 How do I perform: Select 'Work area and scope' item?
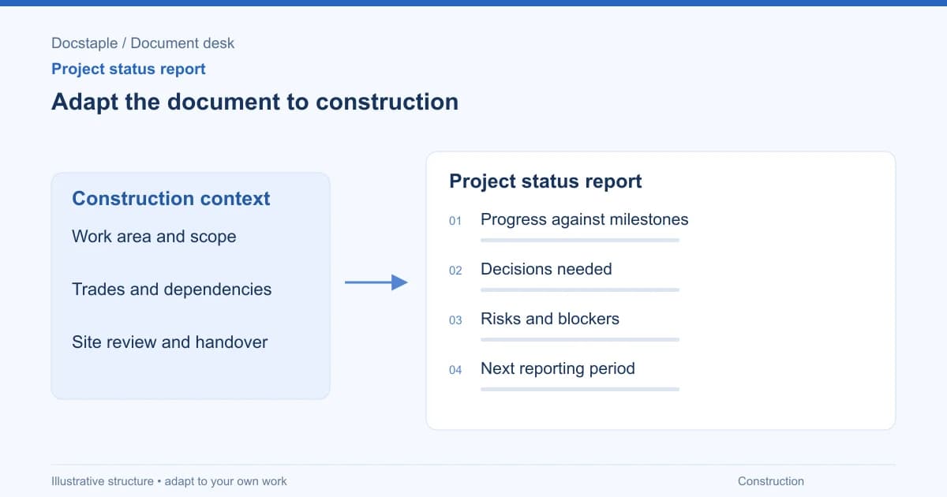[x=154, y=237]
